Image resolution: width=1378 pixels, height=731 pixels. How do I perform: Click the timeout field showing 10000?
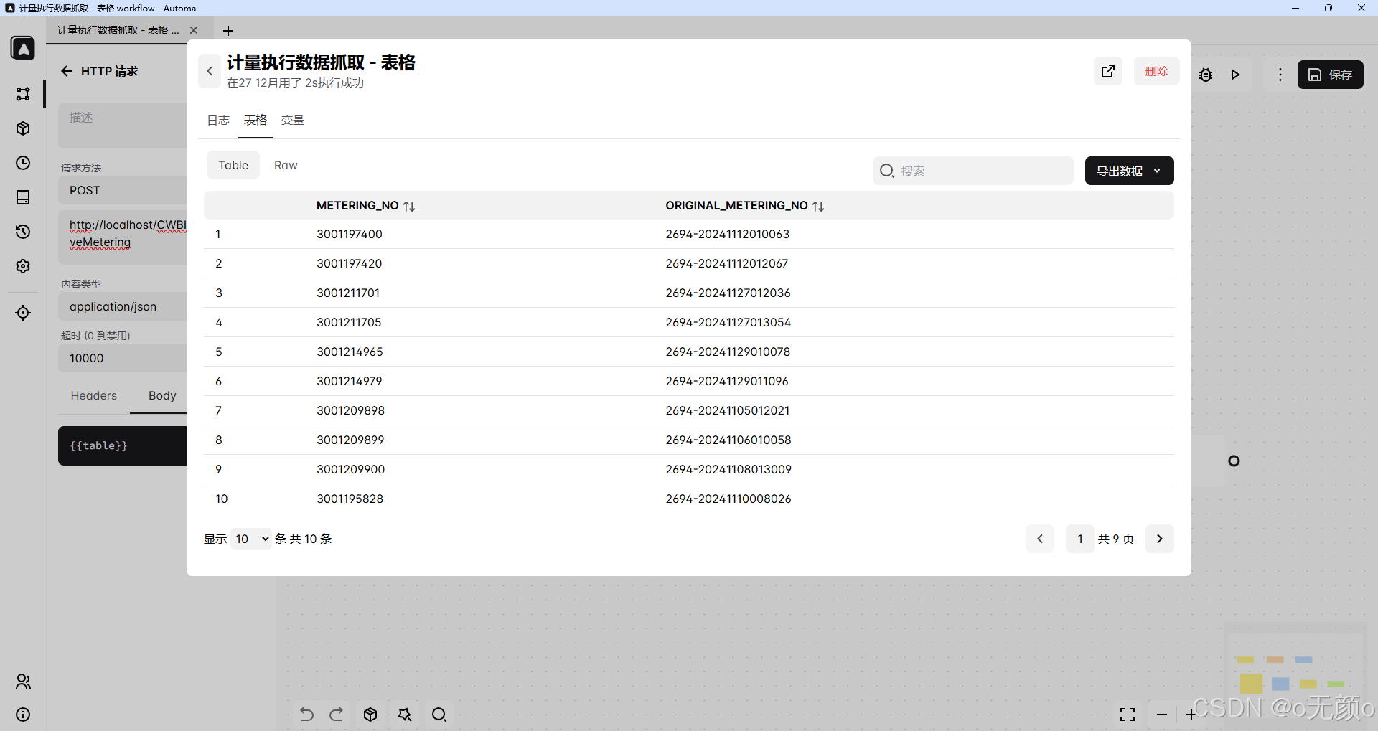[123, 358]
